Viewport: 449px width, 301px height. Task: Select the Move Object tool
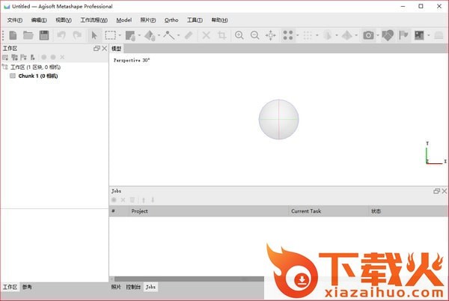click(x=150, y=35)
